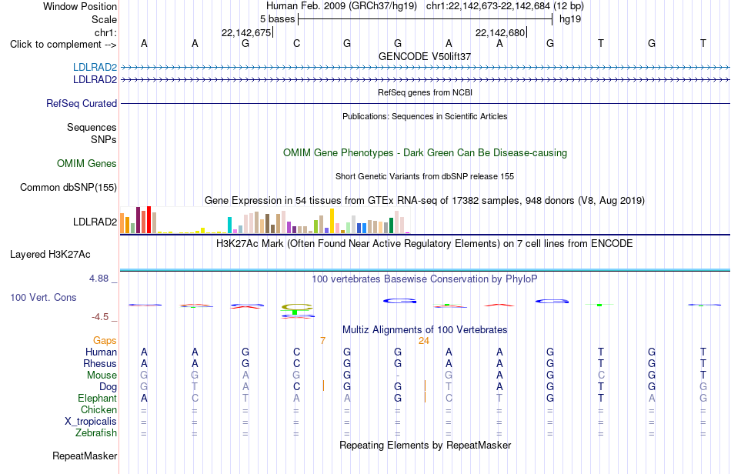Open the OMIM Genes track label
Screen dimensions: 731x474
tap(86, 164)
